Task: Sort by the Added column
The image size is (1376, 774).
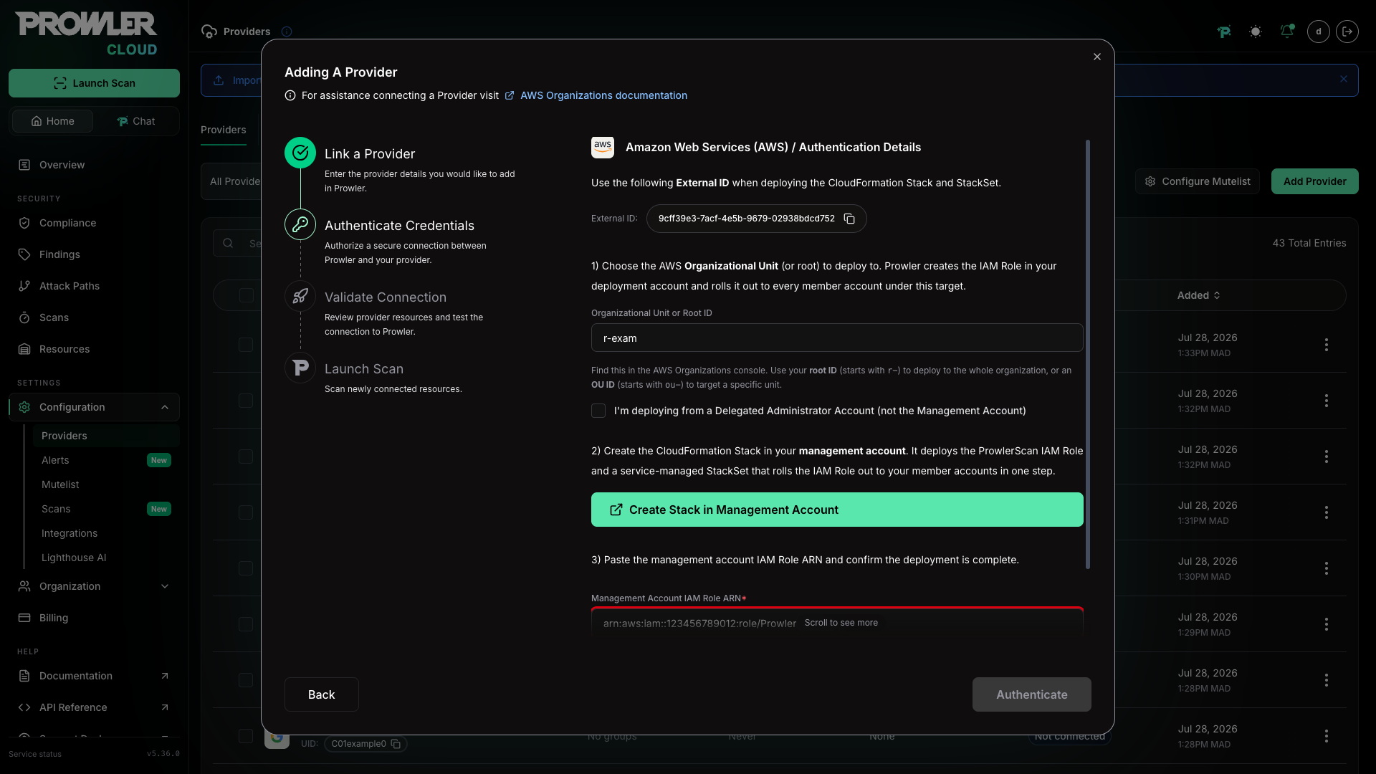Action: [1199, 295]
